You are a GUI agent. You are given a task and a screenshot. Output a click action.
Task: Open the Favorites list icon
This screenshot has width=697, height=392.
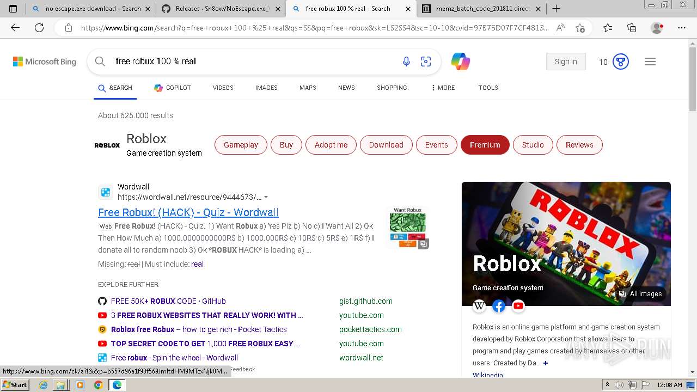[x=608, y=28]
